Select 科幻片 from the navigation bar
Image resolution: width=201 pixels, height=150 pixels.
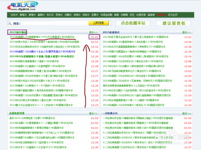click(50, 15)
